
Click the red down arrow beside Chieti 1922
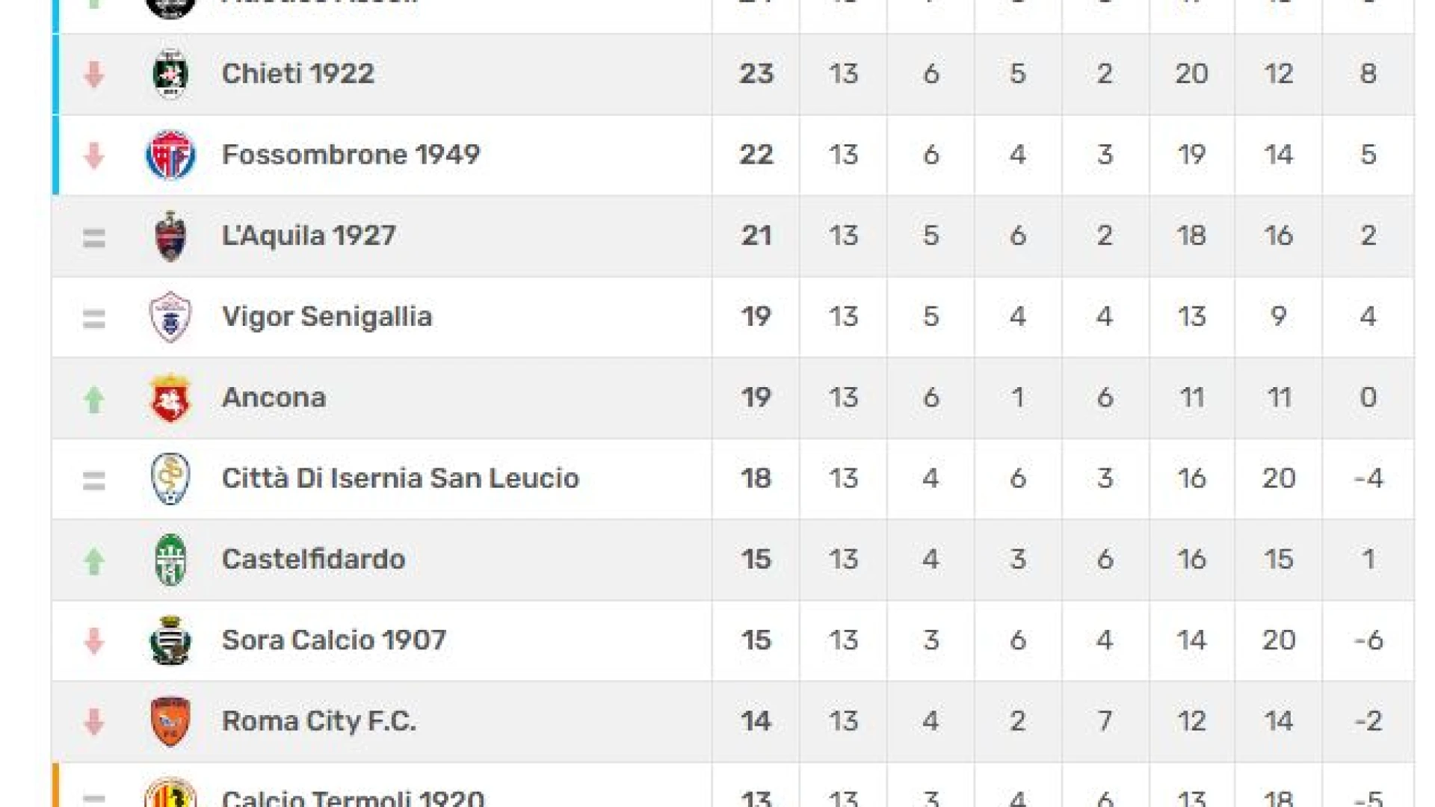point(94,75)
